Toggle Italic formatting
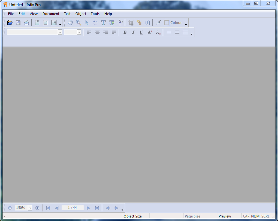 [133, 32]
